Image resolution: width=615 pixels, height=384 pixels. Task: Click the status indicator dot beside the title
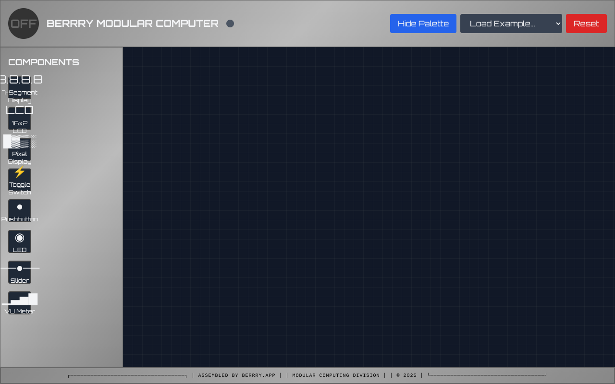click(230, 23)
